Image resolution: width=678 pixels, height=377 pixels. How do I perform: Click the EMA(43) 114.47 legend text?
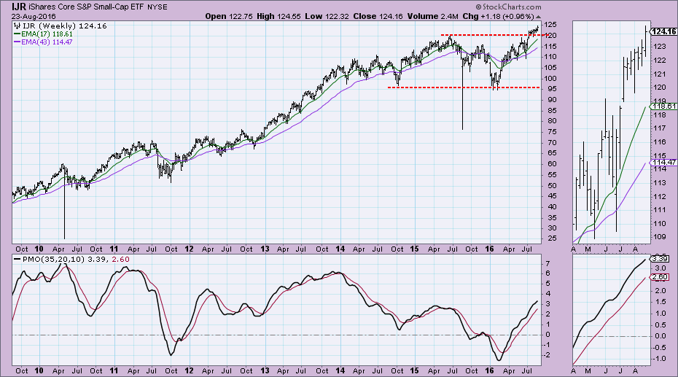[x=47, y=42]
